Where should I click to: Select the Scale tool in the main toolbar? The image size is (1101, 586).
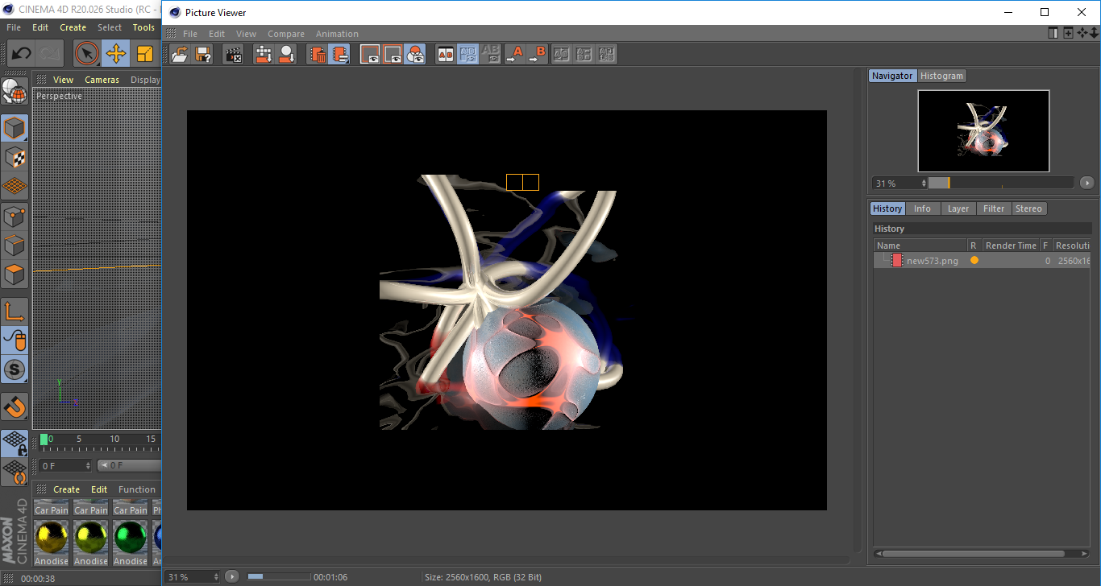tap(147, 53)
